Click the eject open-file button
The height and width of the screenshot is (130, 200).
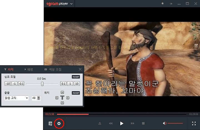pyautogui.click(x=100, y=124)
